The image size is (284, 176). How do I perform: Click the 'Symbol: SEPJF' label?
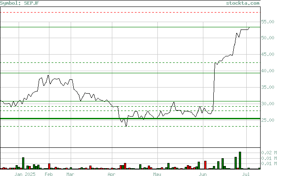click(20, 3)
